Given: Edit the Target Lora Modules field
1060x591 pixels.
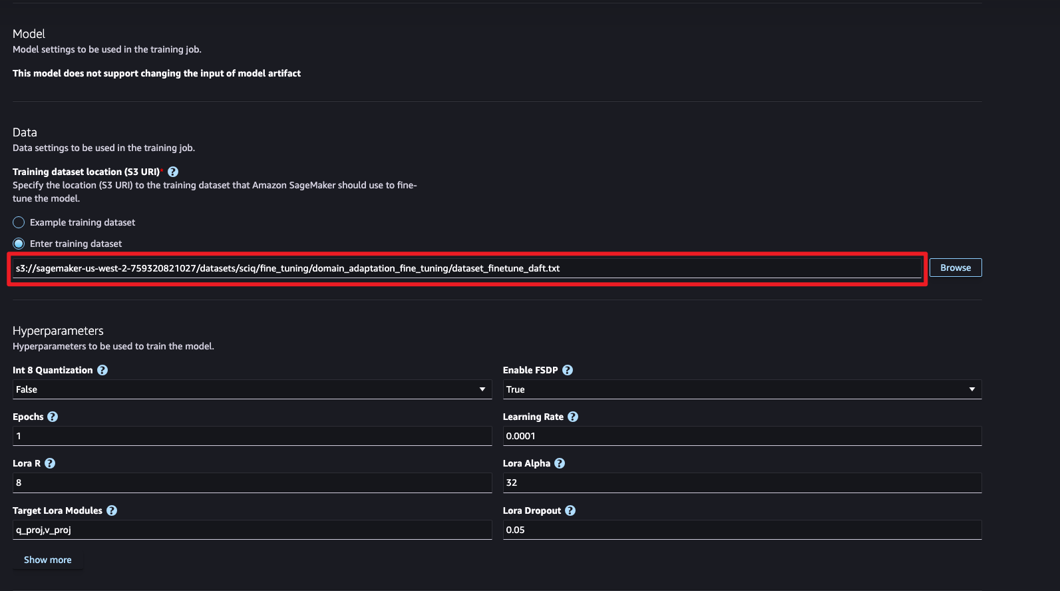Looking at the screenshot, I should 252,530.
